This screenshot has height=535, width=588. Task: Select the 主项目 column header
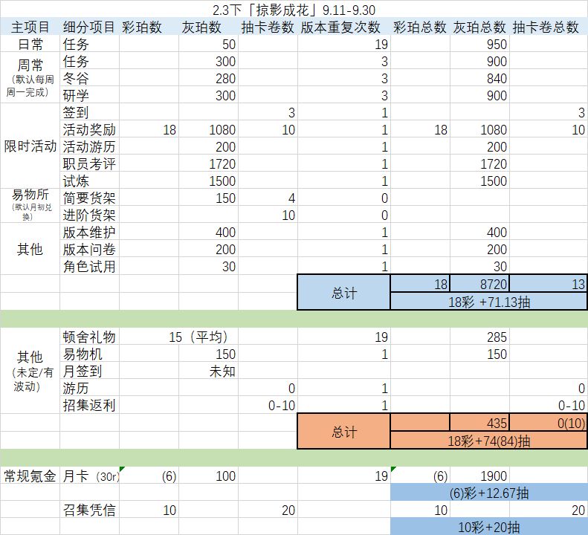30,27
